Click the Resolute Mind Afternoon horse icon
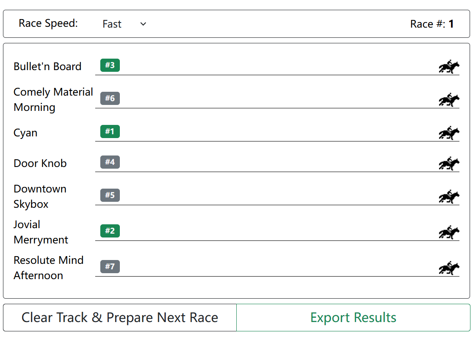 pos(449,267)
